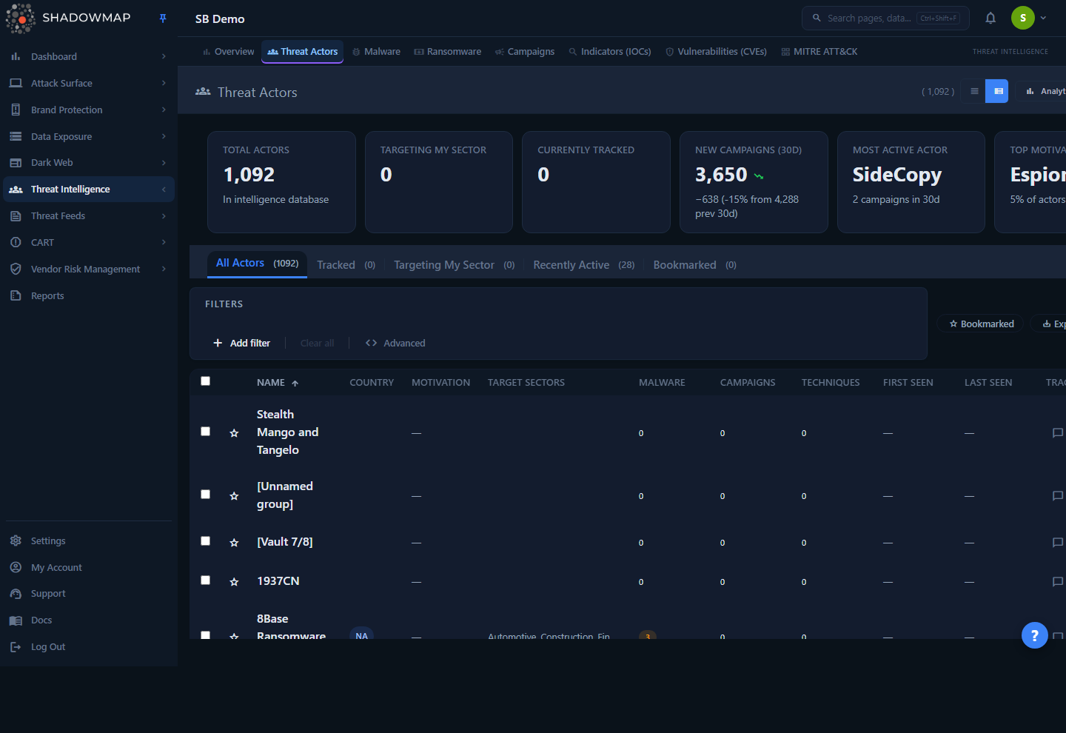Click the New Campaigns (30D) stat card

click(x=754, y=182)
